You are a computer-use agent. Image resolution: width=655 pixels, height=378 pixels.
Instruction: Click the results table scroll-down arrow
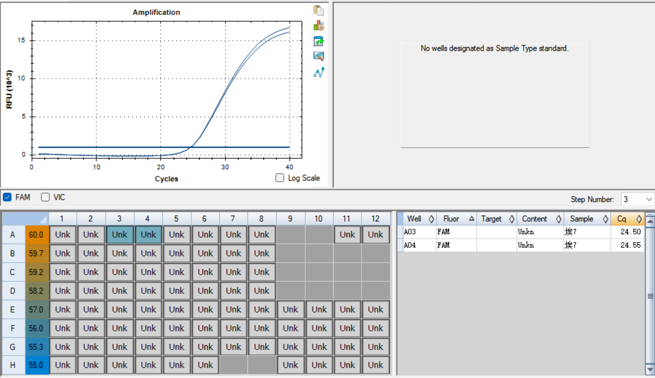point(650,369)
